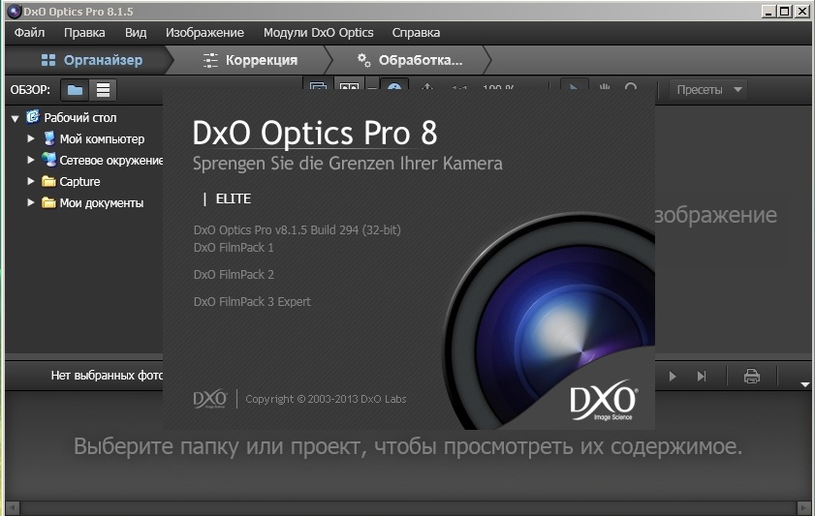Select Сетевое окружение in the tree

click(x=111, y=161)
